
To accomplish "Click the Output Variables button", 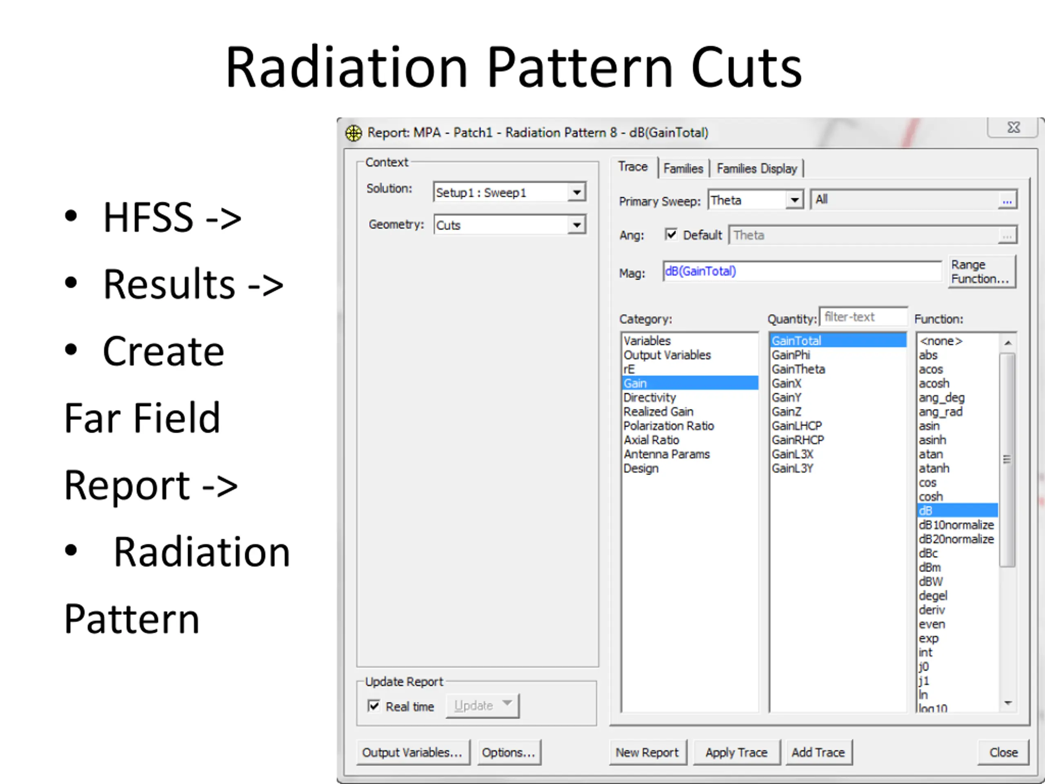I will [413, 752].
